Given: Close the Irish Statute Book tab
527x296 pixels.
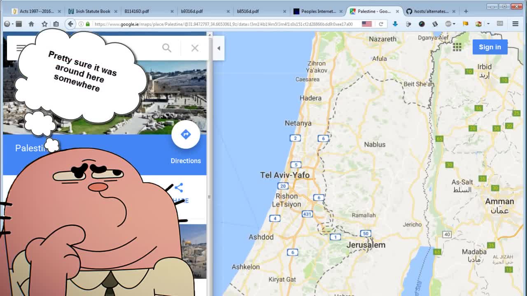Looking at the screenshot, I should pos(116,12).
